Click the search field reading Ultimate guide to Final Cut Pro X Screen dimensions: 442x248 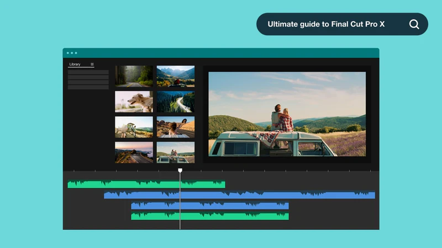tap(342, 24)
